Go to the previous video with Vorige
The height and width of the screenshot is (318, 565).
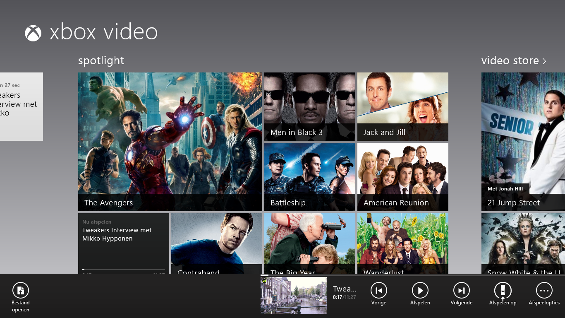coord(379,294)
